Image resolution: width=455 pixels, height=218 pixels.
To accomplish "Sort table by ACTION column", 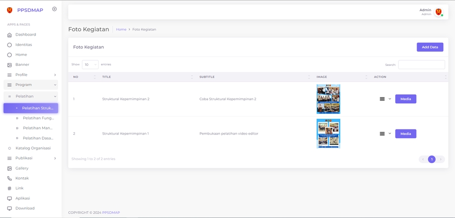I will click(x=409, y=77).
